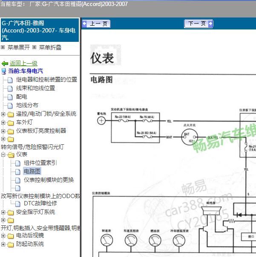Select 开灯,钥匙插入,安全带提醒器 label

[40, 228]
